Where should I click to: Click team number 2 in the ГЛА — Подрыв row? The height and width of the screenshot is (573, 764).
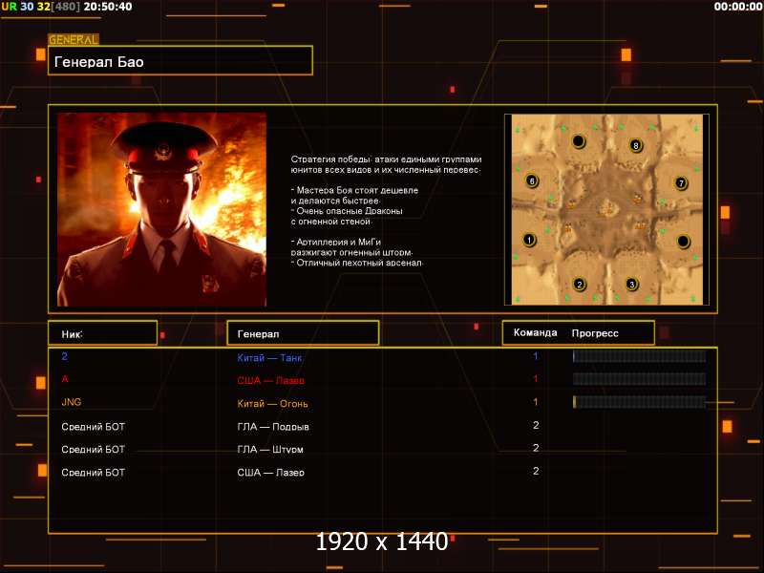[536, 425]
